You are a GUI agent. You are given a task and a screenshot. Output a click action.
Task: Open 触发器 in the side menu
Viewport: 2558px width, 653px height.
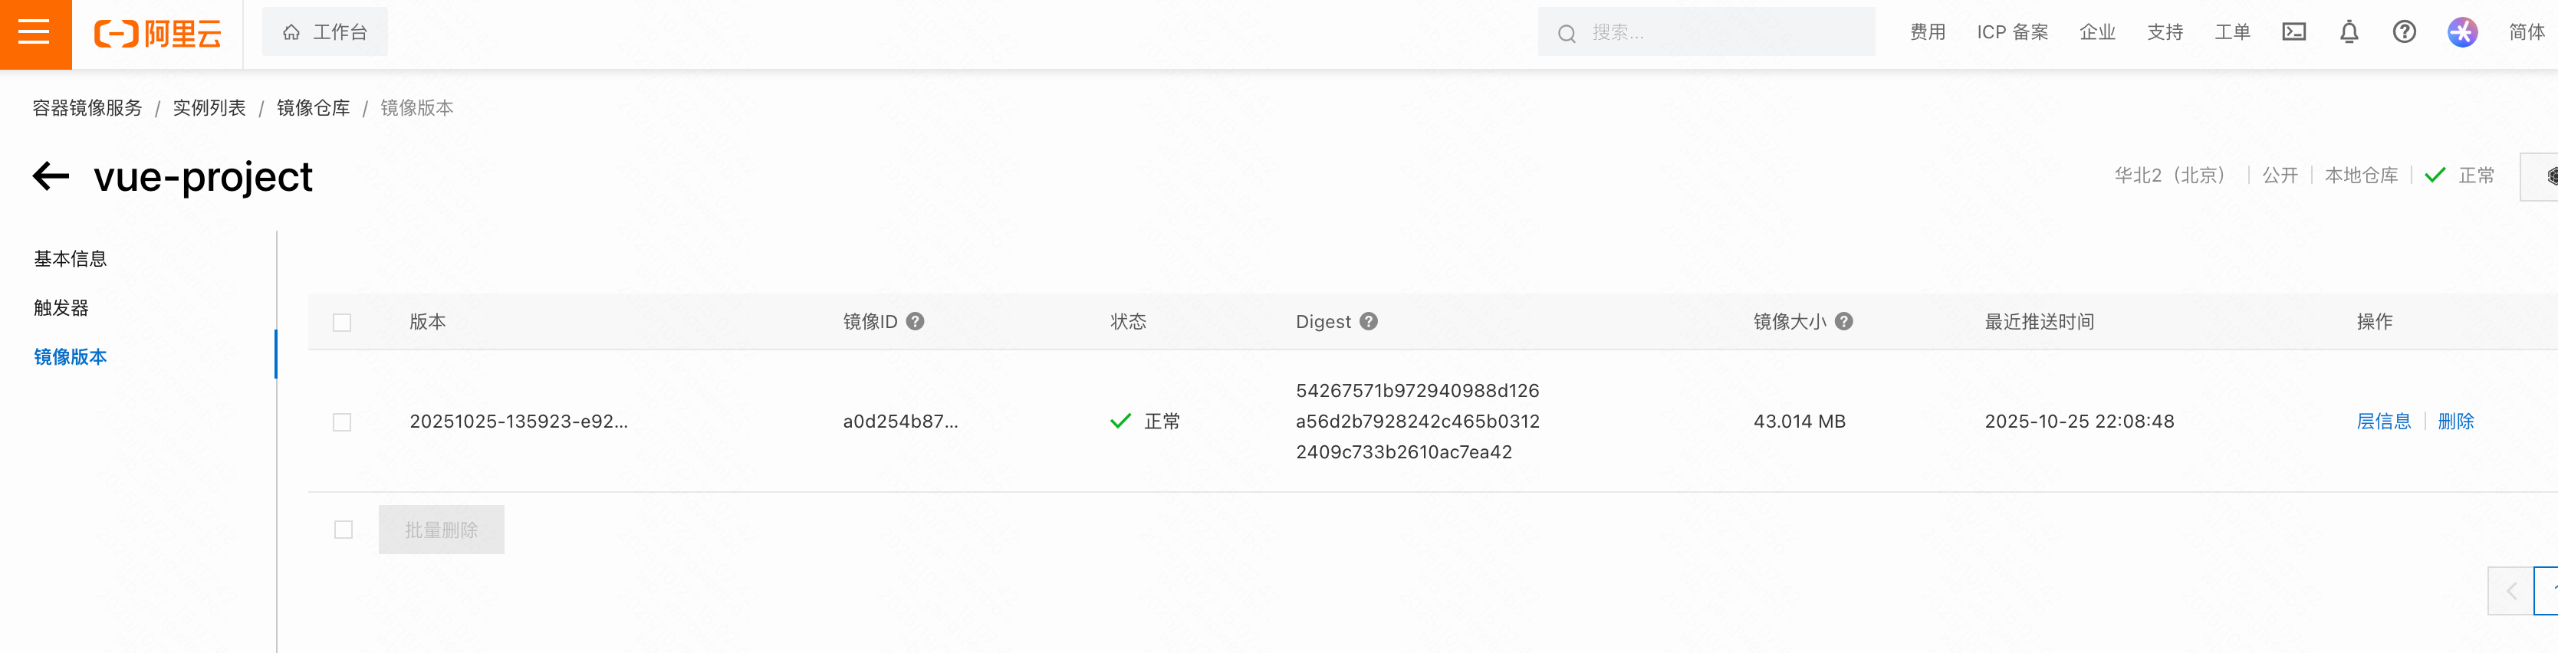61,307
